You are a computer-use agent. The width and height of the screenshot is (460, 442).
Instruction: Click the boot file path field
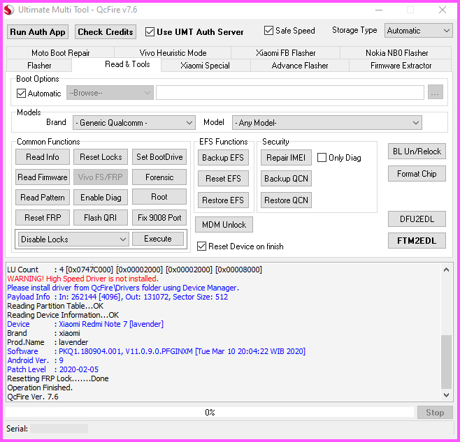point(290,93)
